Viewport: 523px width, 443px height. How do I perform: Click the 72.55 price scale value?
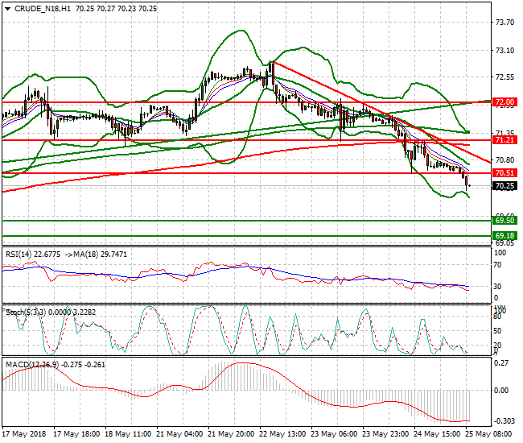click(x=504, y=77)
